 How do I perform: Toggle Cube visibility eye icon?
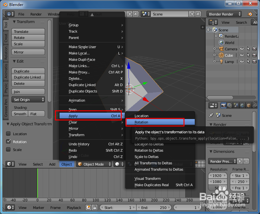(242, 55)
